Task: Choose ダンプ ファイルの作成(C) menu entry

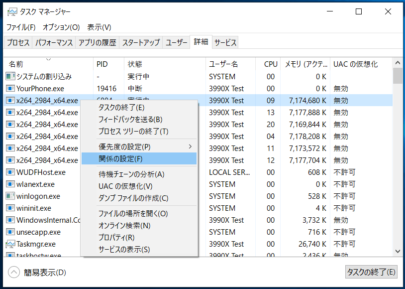Action: (139, 198)
